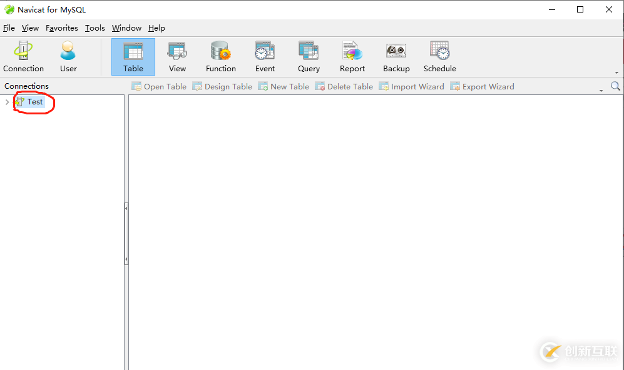
Task: Open the User management icon
Action: tap(68, 57)
